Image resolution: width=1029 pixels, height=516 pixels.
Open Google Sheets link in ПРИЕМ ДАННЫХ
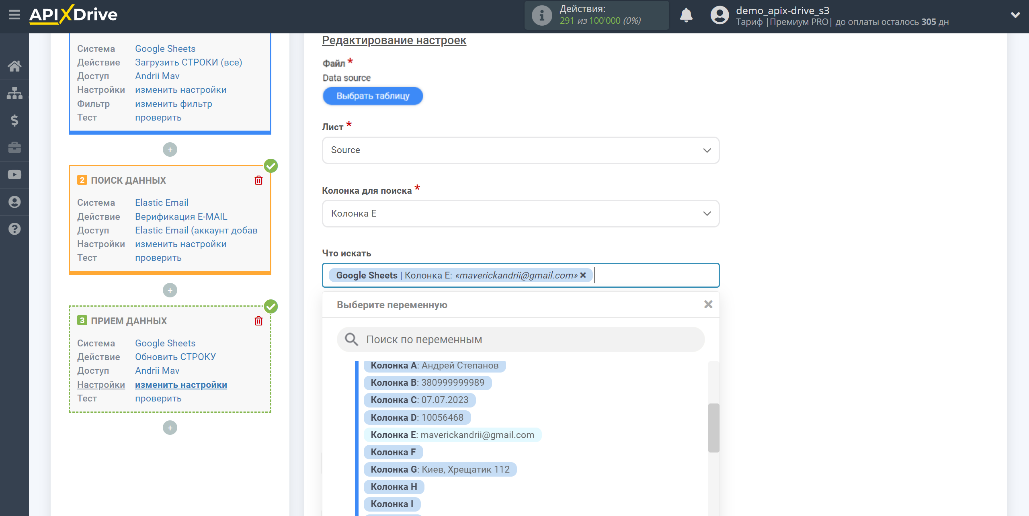tap(165, 343)
